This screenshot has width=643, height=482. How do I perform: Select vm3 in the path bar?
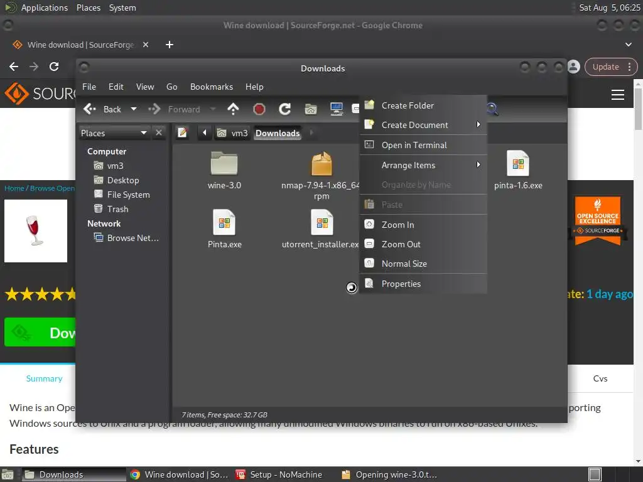[x=232, y=133]
